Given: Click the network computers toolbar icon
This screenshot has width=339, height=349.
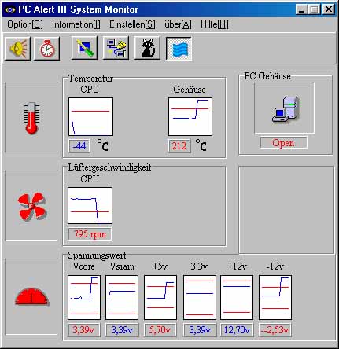Looking at the screenshot, I should pyautogui.click(x=116, y=48).
